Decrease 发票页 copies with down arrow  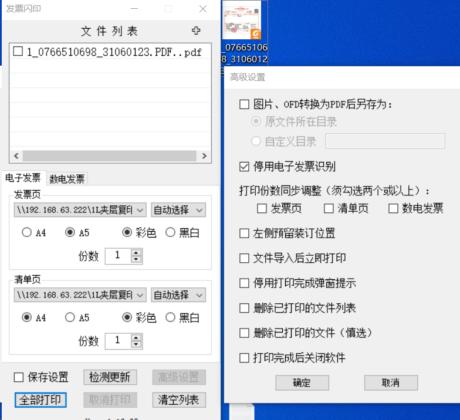click(x=136, y=259)
